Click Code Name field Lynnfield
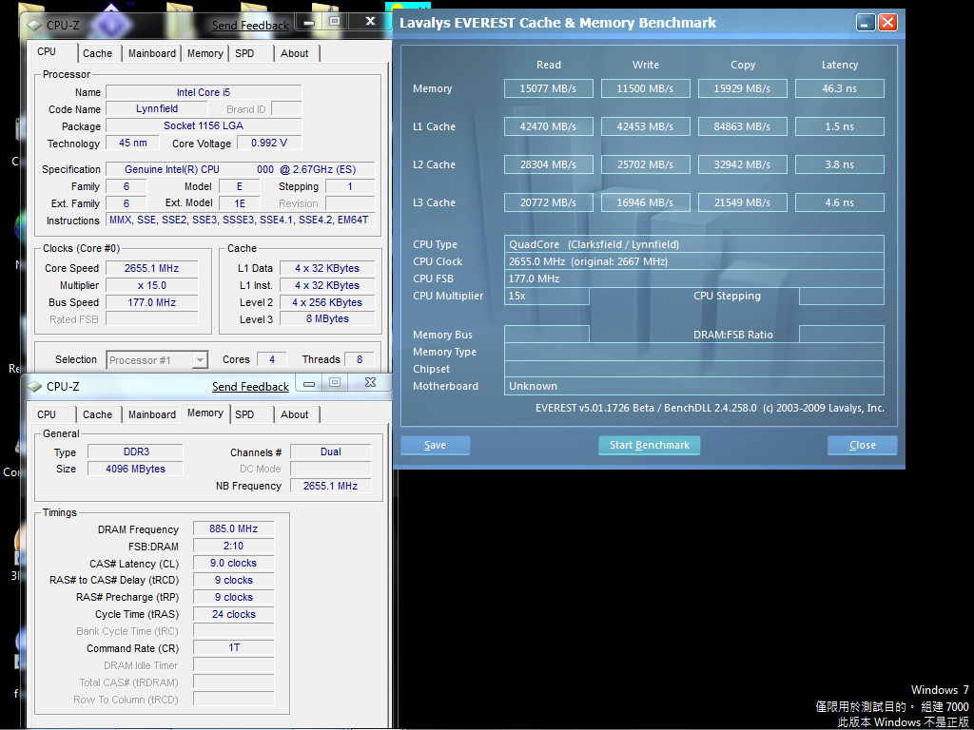The height and width of the screenshot is (730, 974). point(157,108)
